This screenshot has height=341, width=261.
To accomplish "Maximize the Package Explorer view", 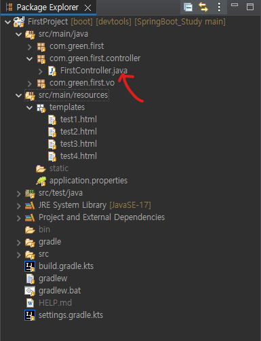I will click(250, 7).
